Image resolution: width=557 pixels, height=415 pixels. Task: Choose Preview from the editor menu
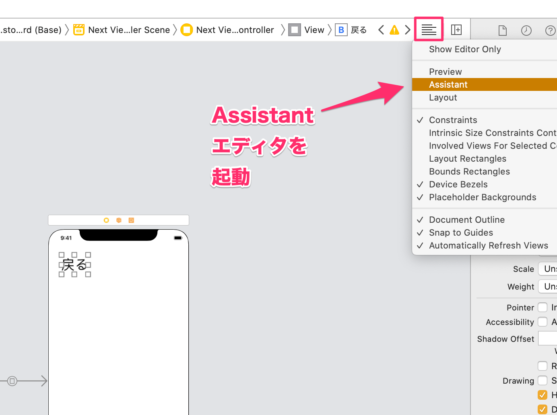point(445,71)
